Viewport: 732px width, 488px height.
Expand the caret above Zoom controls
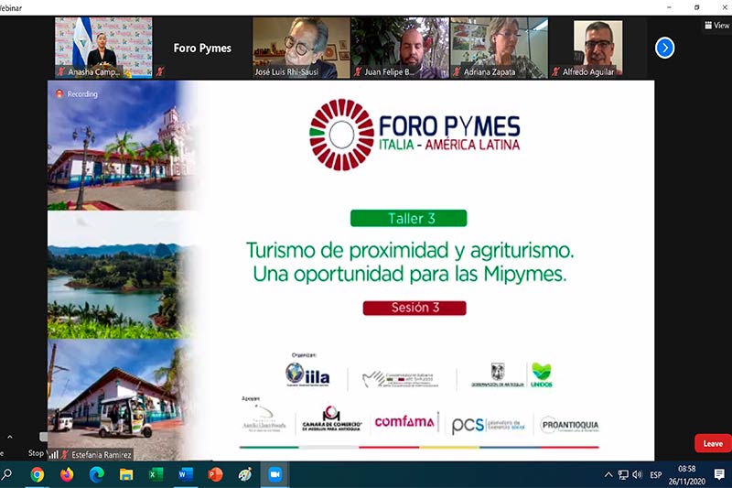10,437
